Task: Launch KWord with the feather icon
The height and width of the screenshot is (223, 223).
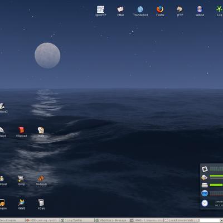Action: click(2, 132)
